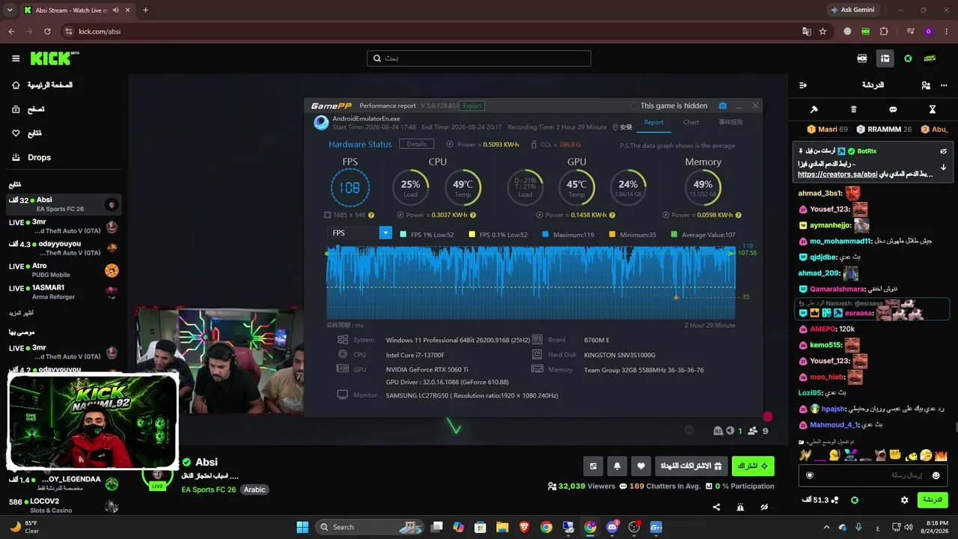Click the report siren icon below stream
Screen dimensions: 958x539
tap(740, 507)
